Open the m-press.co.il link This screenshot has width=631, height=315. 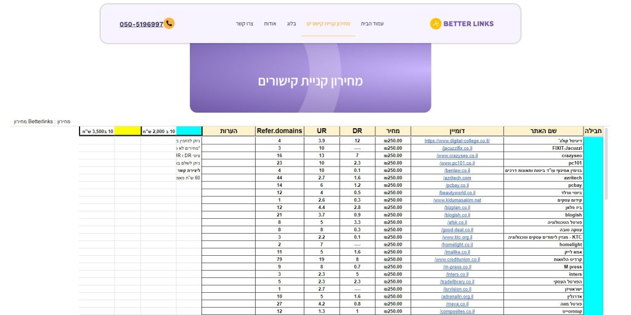(x=457, y=267)
